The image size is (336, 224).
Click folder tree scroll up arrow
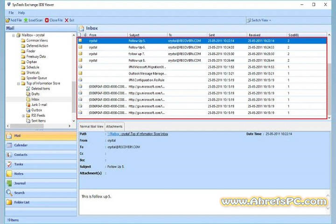coord(74,35)
